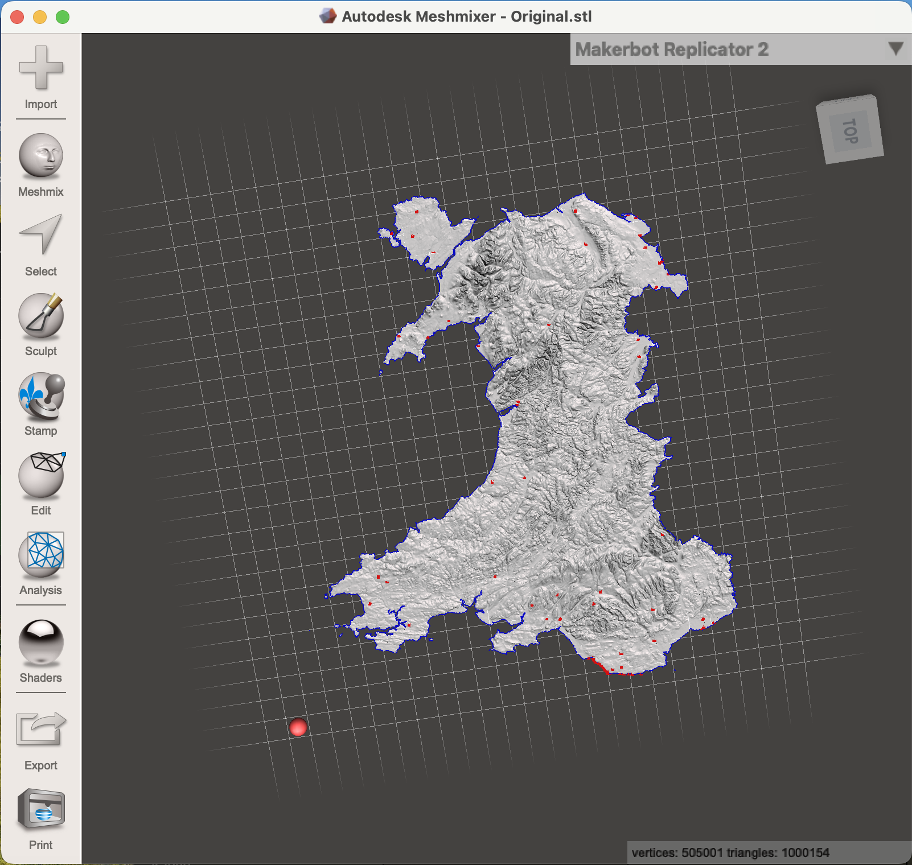Open the Print view

(x=40, y=819)
